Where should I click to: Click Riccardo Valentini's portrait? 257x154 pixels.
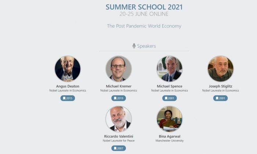(119, 119)
